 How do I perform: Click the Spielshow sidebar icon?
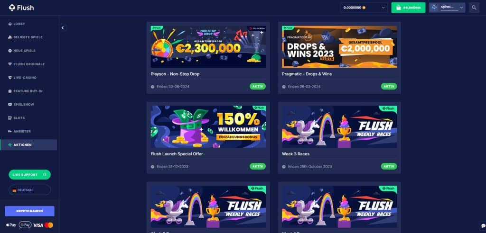coord(10,105)
